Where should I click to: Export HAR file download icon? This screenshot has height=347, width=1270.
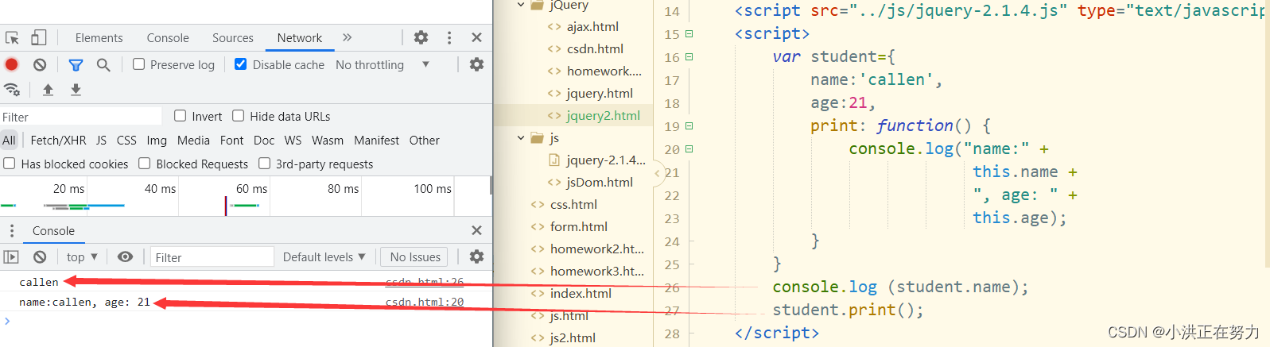(76, 90)
